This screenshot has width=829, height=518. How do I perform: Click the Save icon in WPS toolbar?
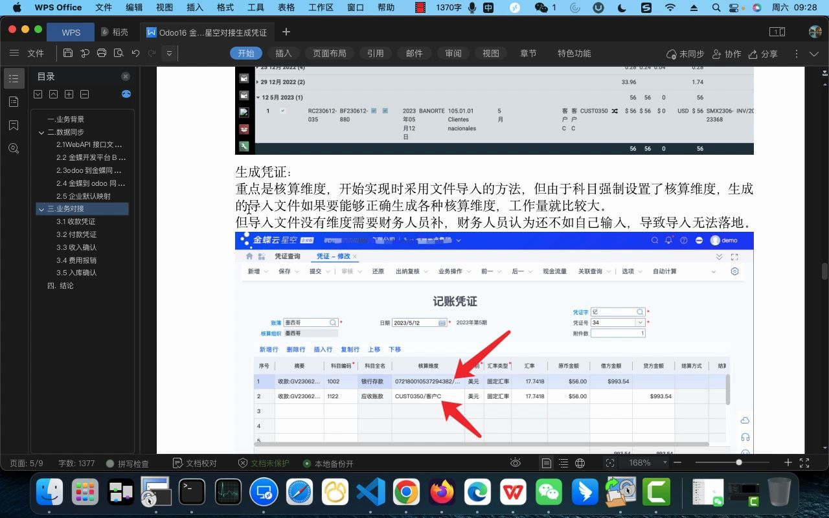coord(68,54)
